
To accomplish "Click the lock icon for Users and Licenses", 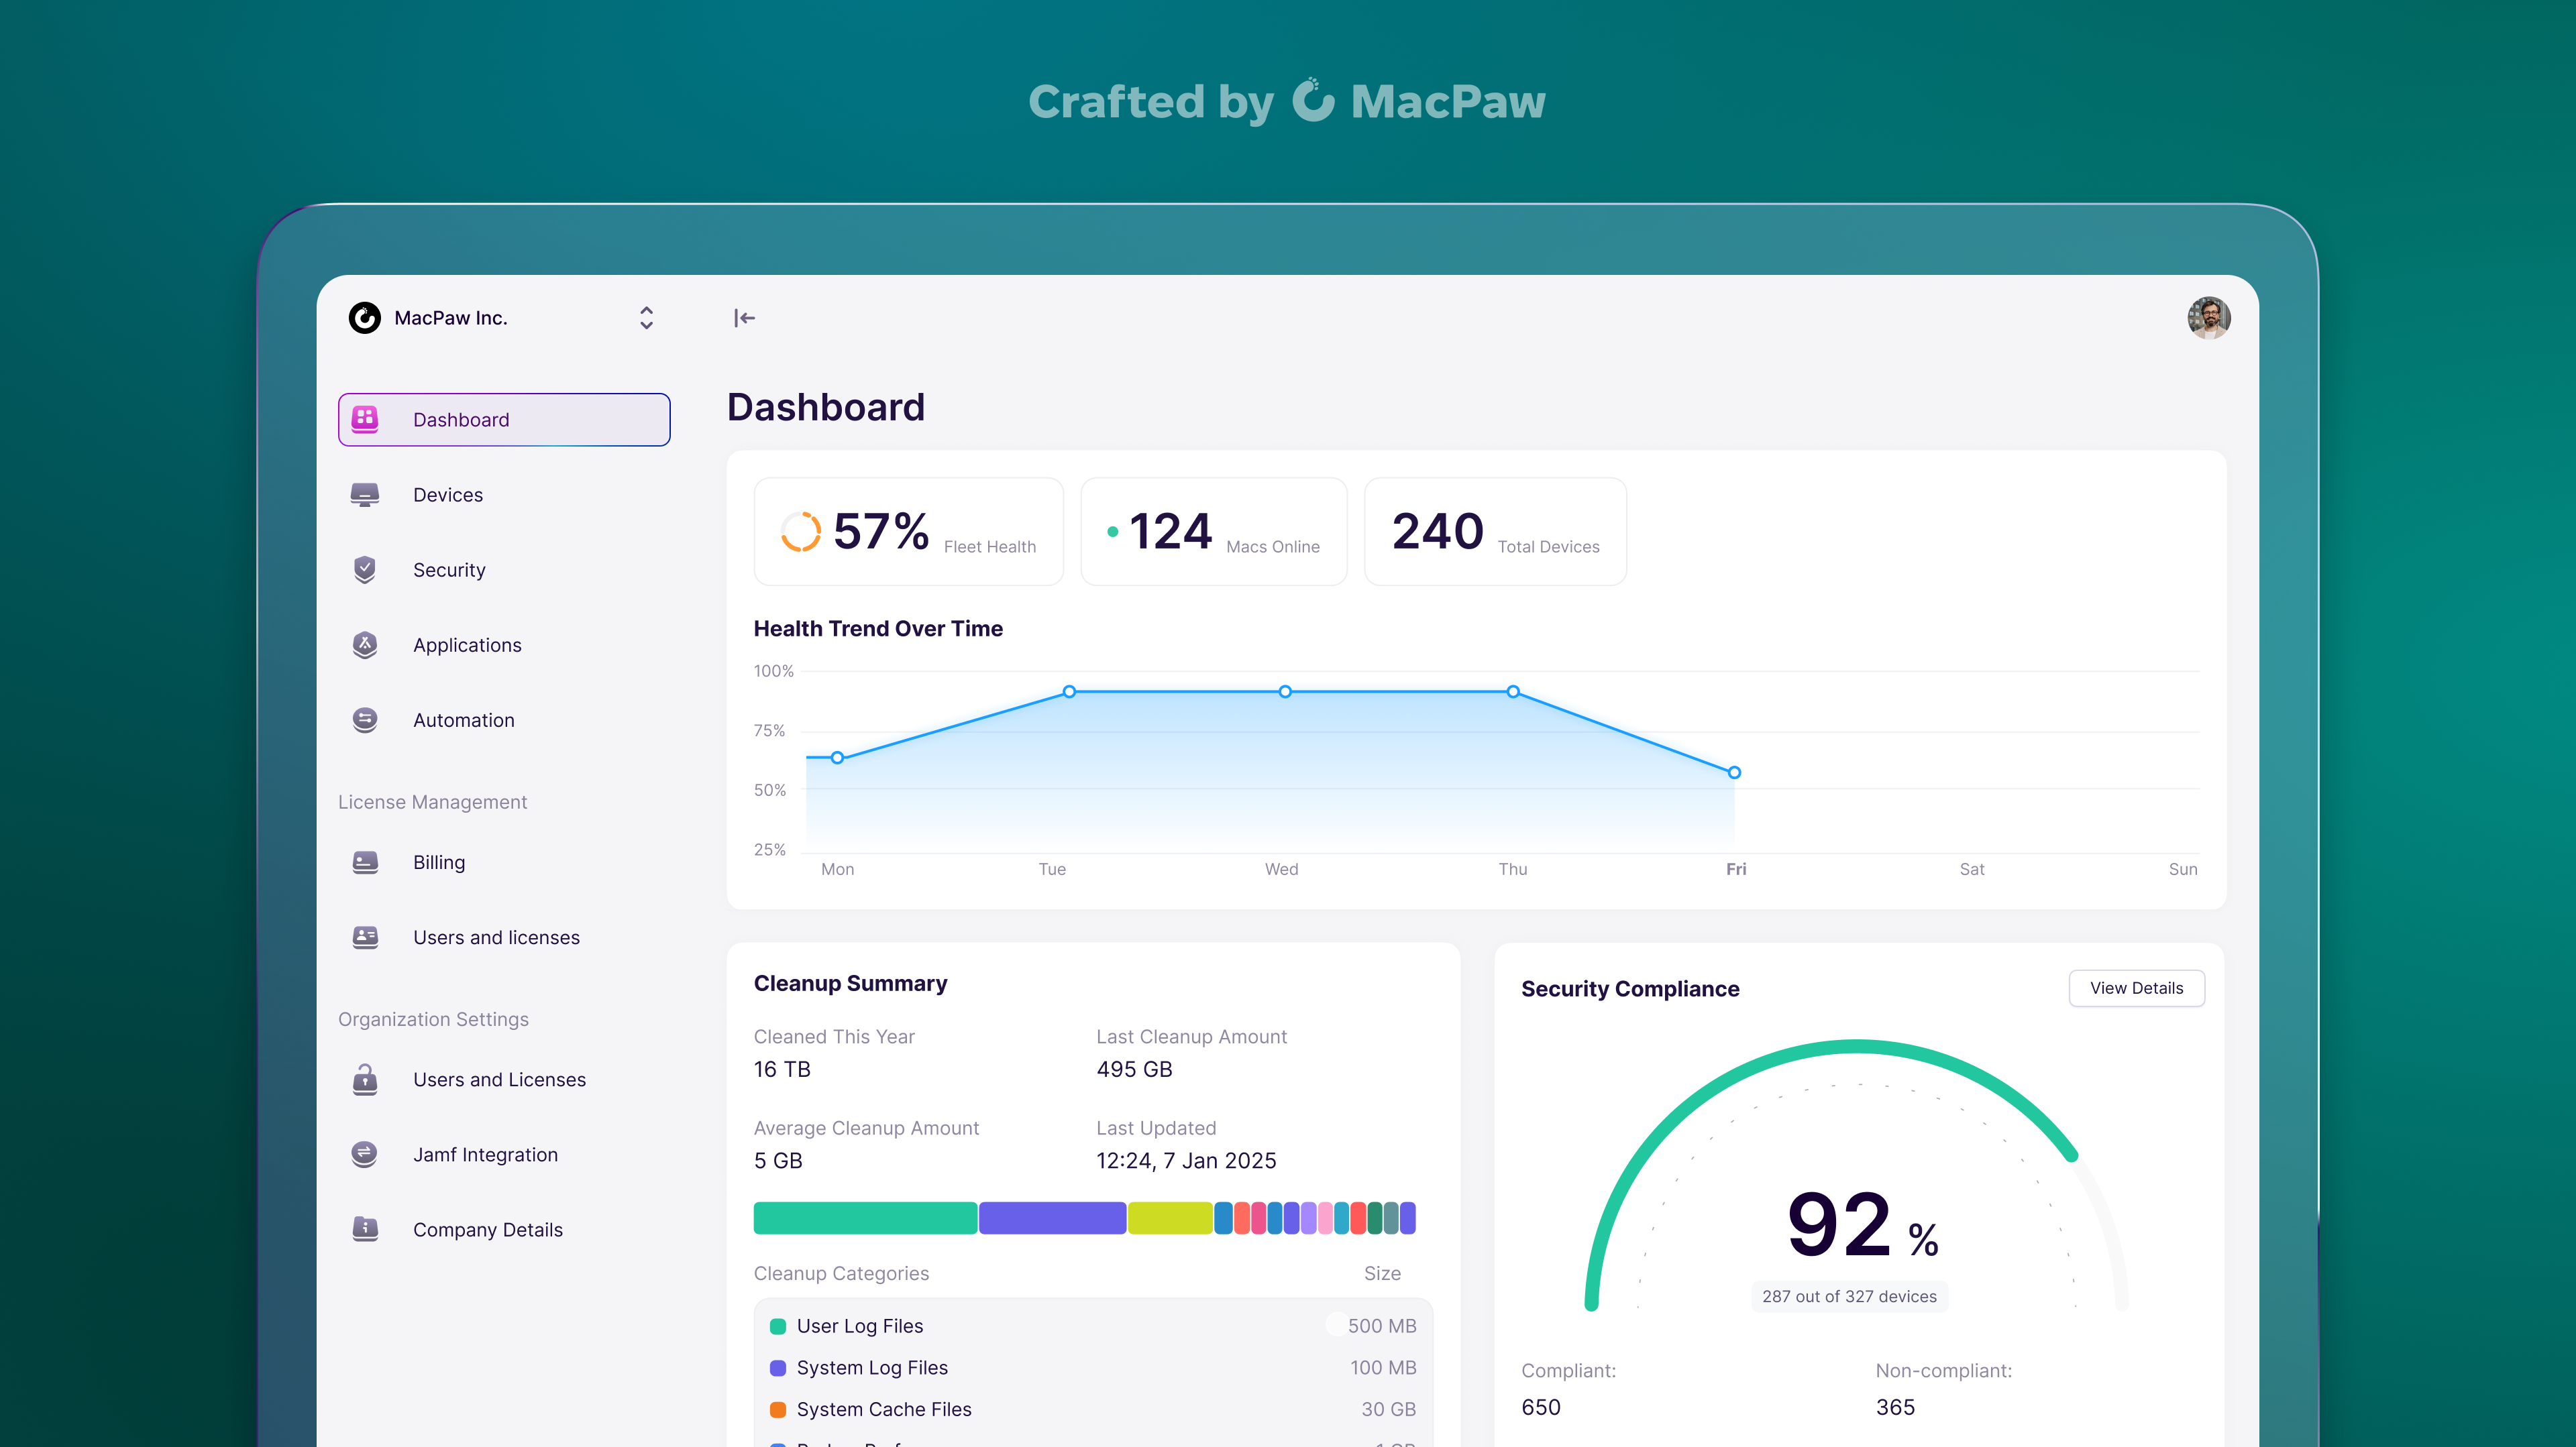I will click(x=365, y=1080).
